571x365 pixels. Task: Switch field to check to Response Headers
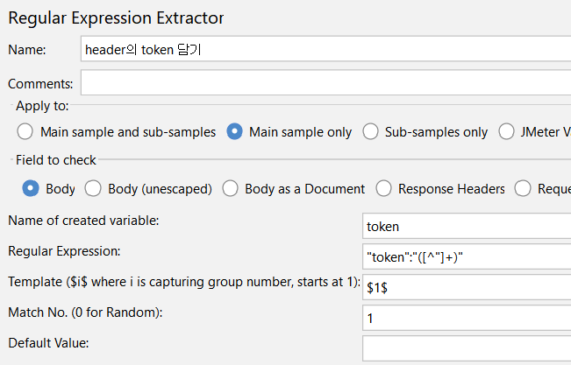click(x=383, y=188)
